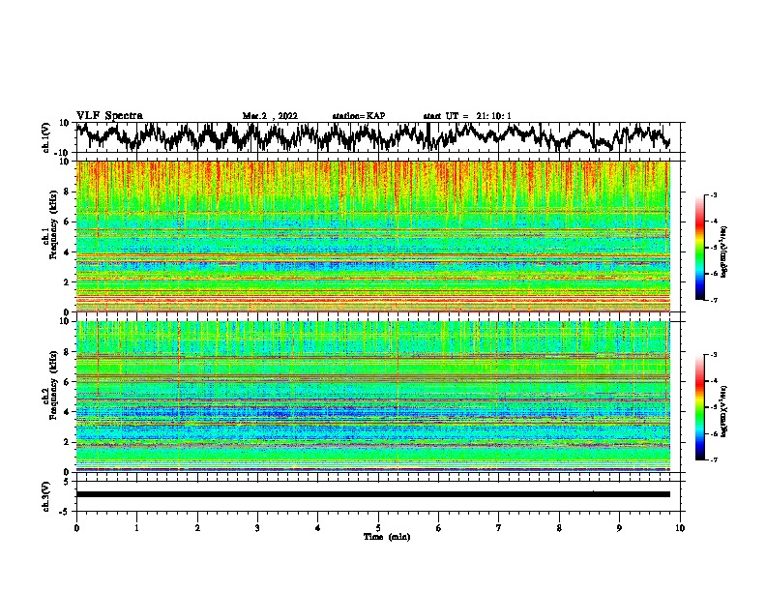Image resolution: width=766 pixels, height=592 pixels.
Task: Click the "-7" label on ch.2 color scale
Action: tap(713, 459)
